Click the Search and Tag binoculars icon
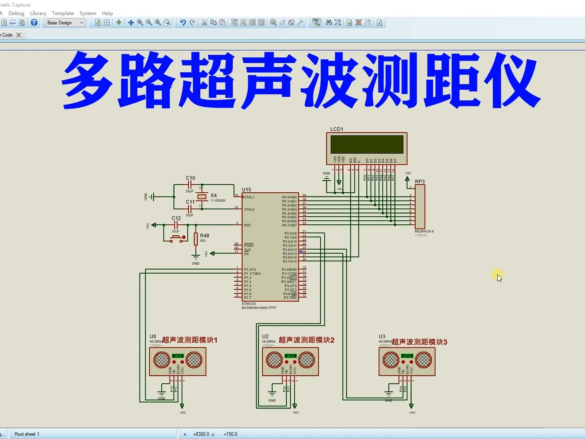Screen dimensions: 585x439 (329, 23)
